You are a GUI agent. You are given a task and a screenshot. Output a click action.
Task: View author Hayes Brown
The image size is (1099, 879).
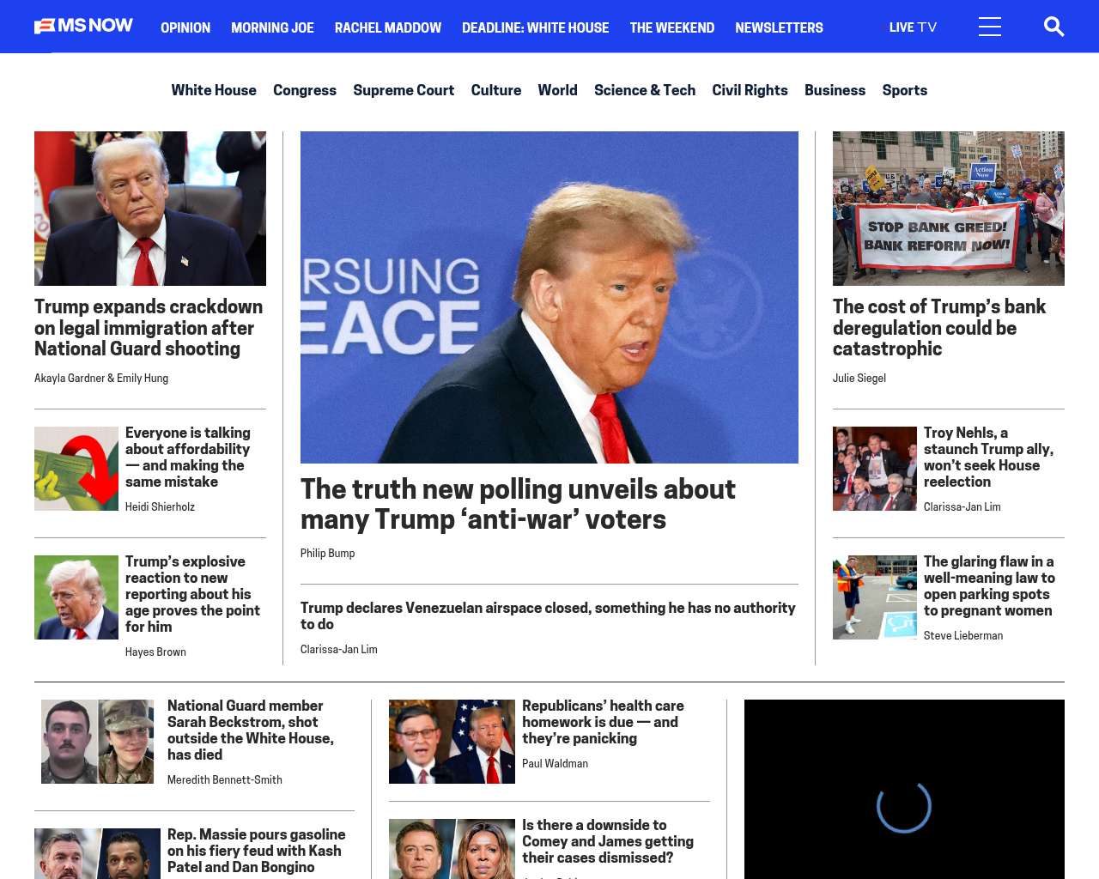coord(155,652)
